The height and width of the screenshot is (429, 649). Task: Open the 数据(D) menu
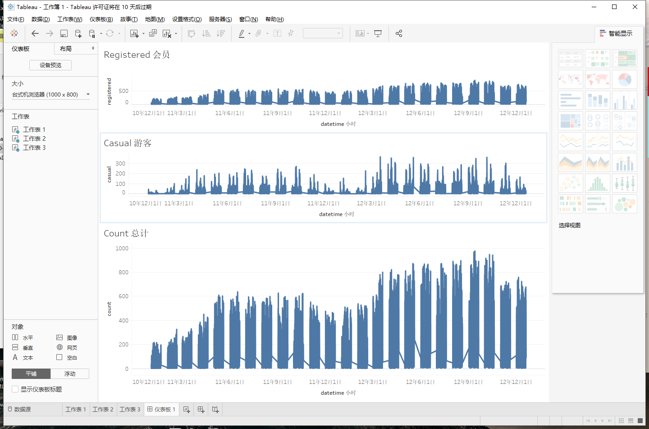tap(41, 19)
